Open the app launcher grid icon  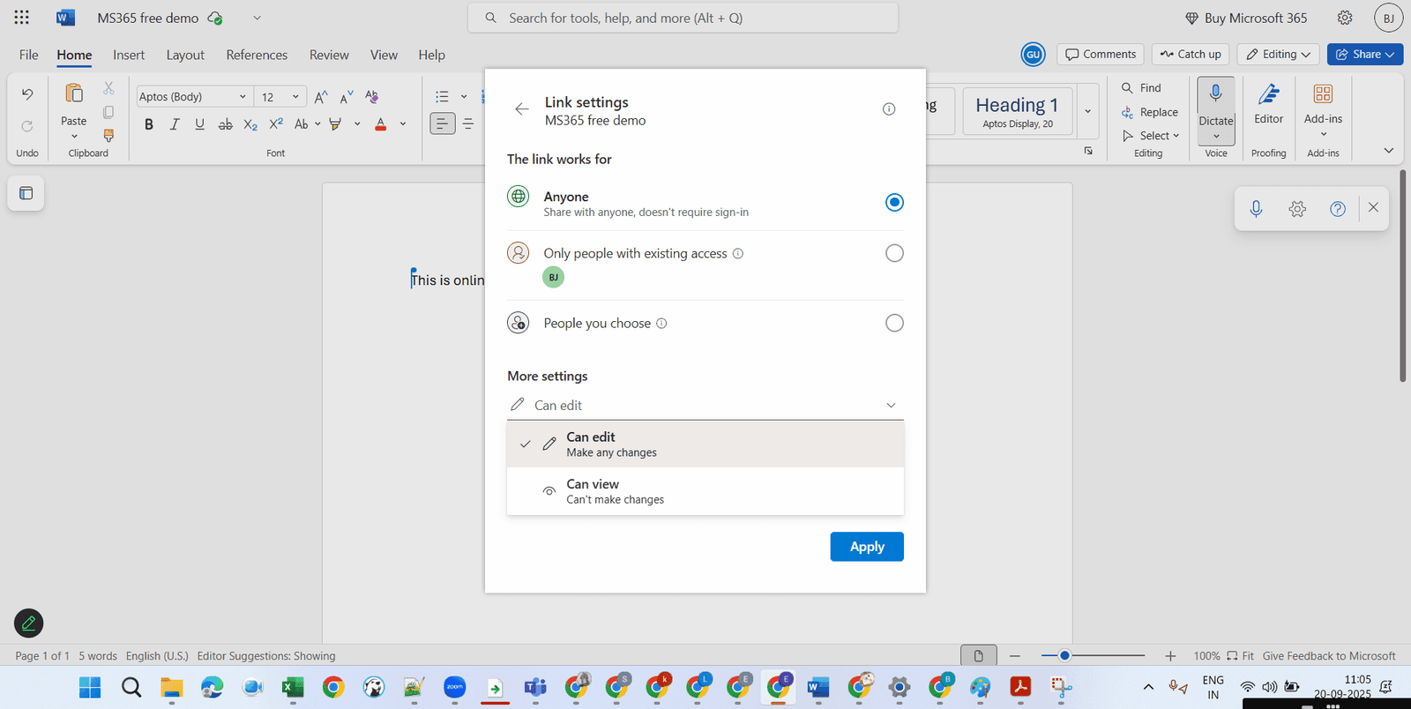pos(21,18)
